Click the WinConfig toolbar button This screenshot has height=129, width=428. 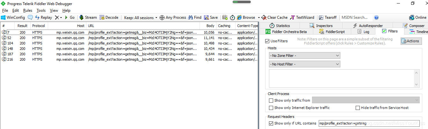[x=13, y=17]
